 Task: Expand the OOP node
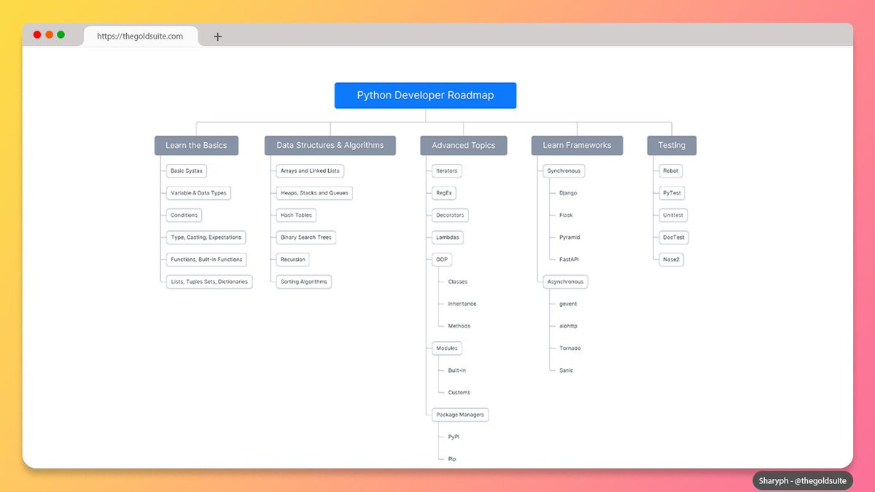click(x=442, y=259)
